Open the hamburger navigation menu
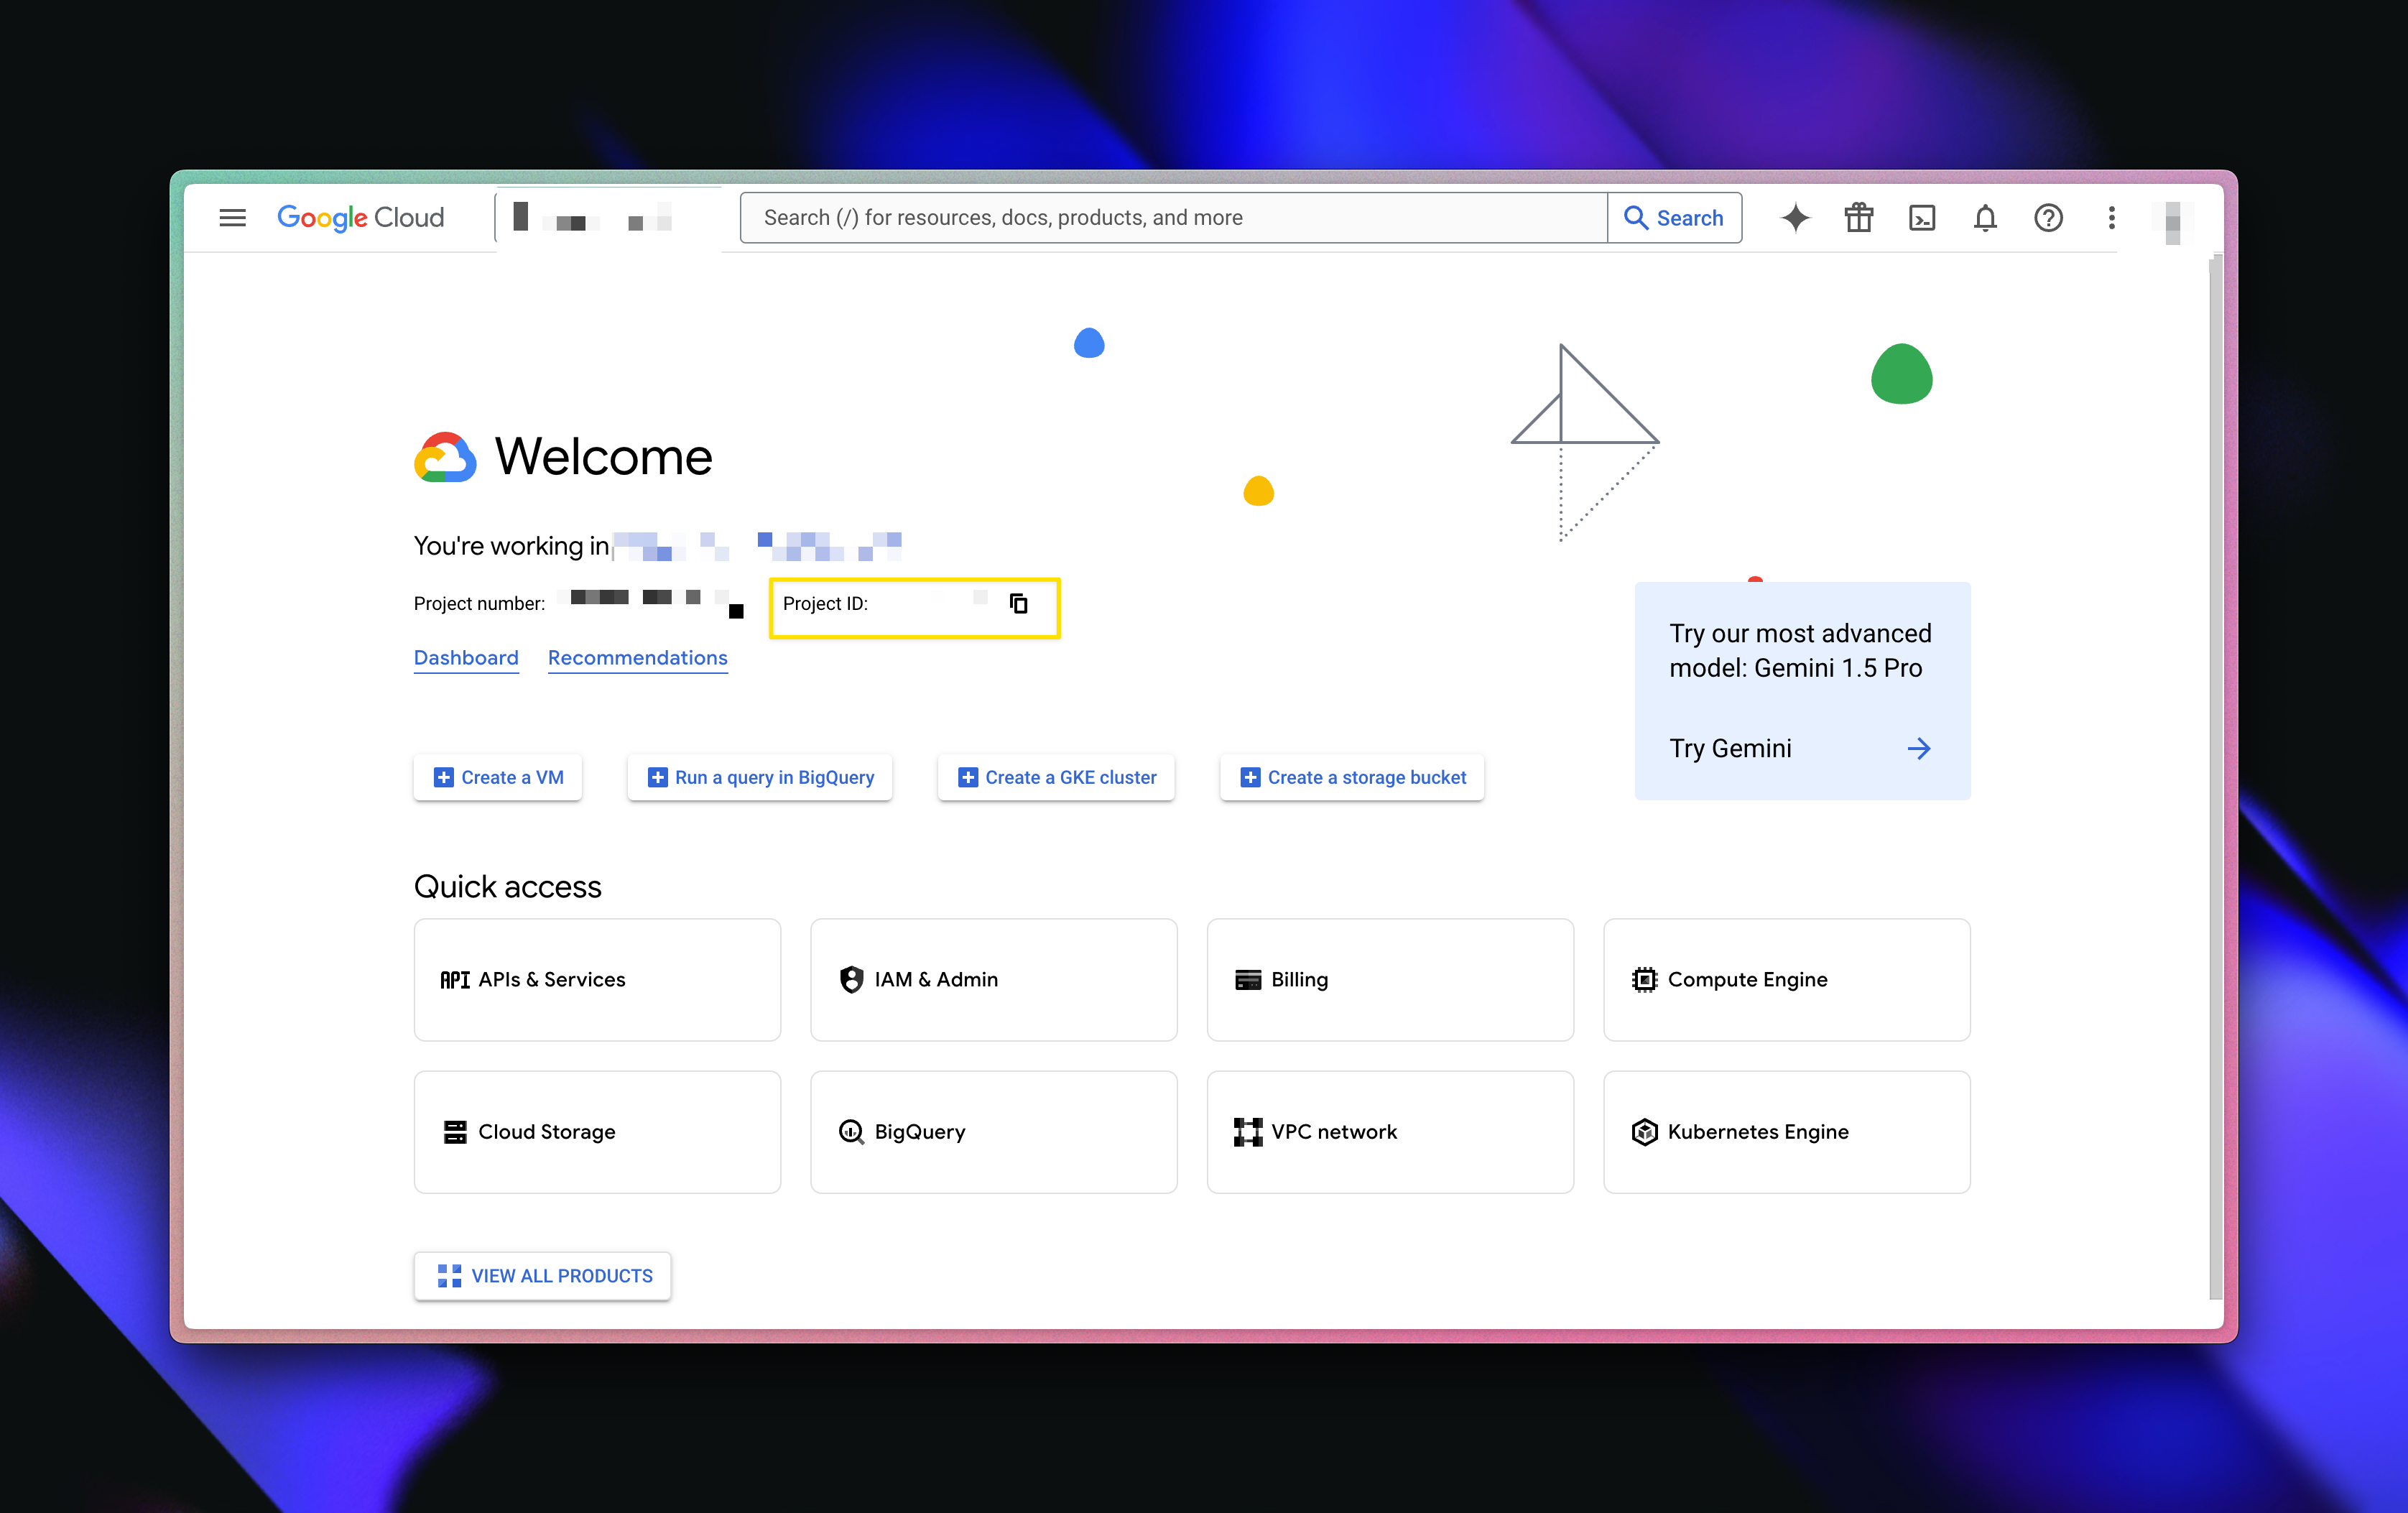2408x1513 pixels. 232,217
